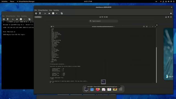Shut down clearlinux VM via power icon
The height and width of the screenshot is (99, 176).
click(x=53, y=13)
